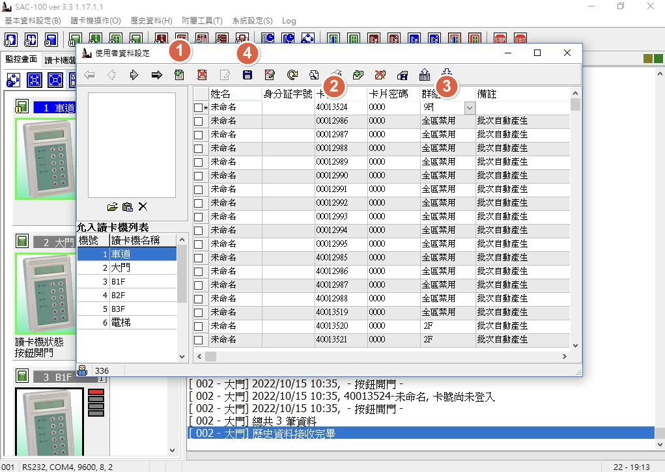Click the user table scroll down arrow
Screen dimensions: 665x472
click(x=576, y=346)
